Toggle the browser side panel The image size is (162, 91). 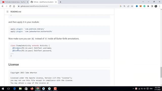152,6
